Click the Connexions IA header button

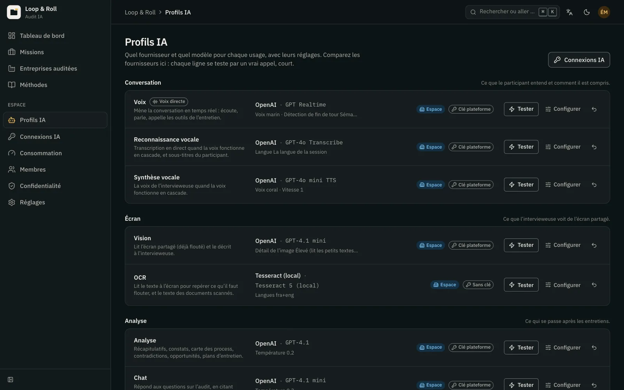[x=579, y=60]
